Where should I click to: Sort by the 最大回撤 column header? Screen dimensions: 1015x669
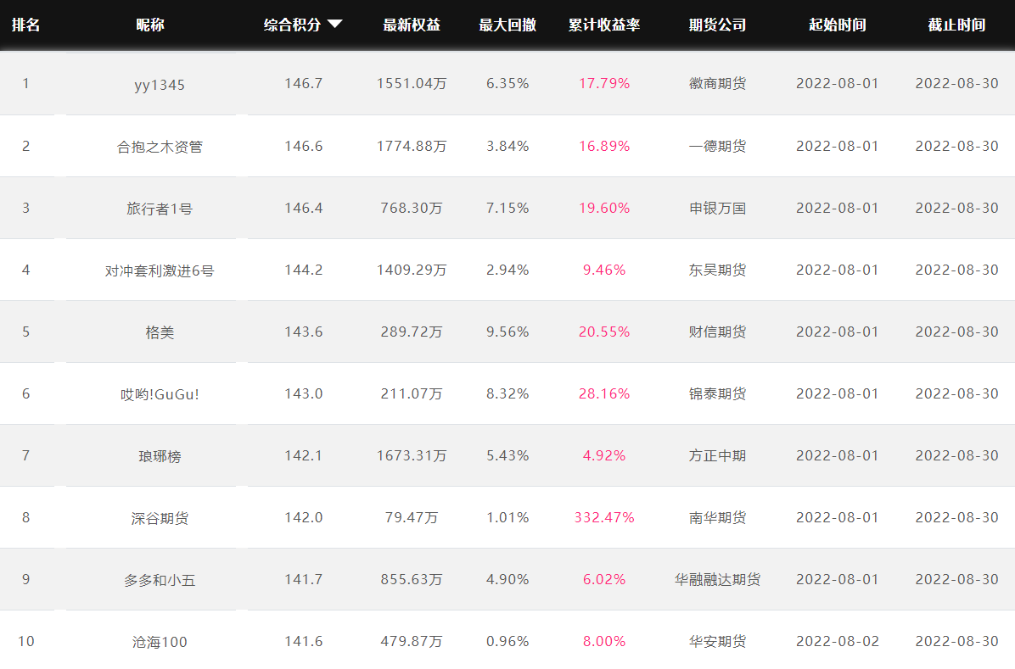507,25
